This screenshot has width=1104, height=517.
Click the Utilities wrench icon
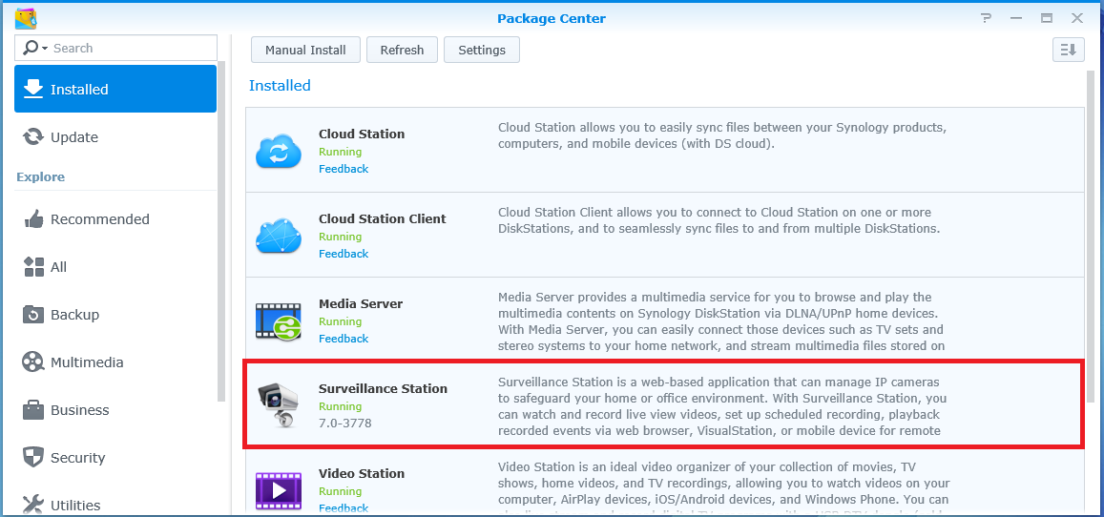pos(33,505)
